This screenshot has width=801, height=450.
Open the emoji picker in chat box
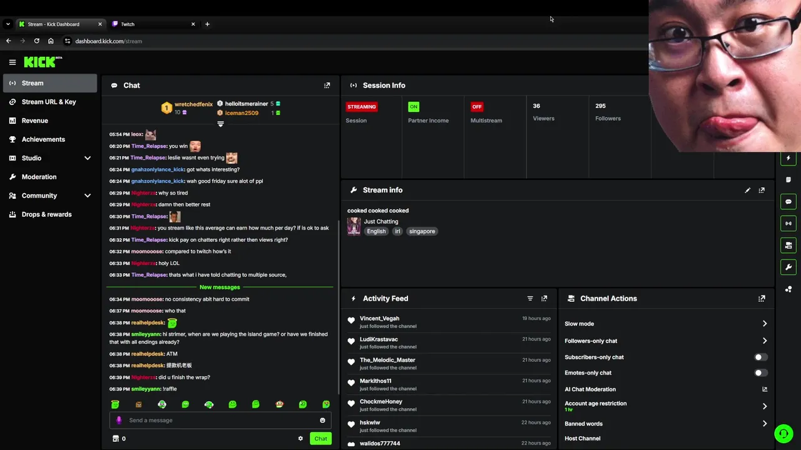322,421
